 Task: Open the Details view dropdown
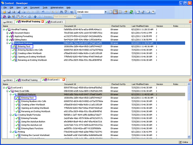click(x=106, y=12)
